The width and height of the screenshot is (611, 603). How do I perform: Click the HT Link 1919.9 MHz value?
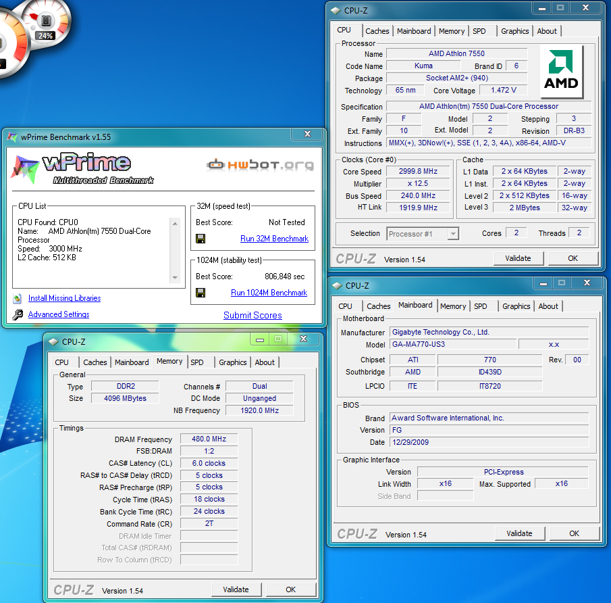(418, 208)
